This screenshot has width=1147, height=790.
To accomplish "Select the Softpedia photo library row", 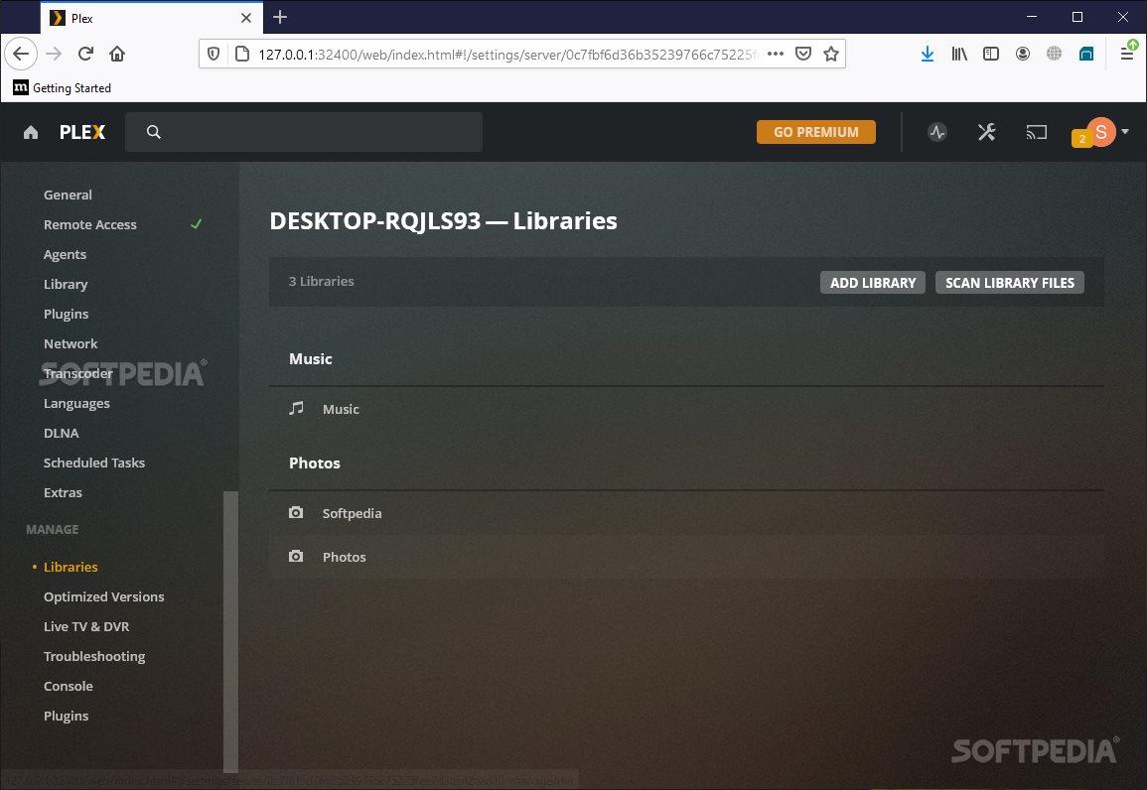I will [x=686, y=513].
